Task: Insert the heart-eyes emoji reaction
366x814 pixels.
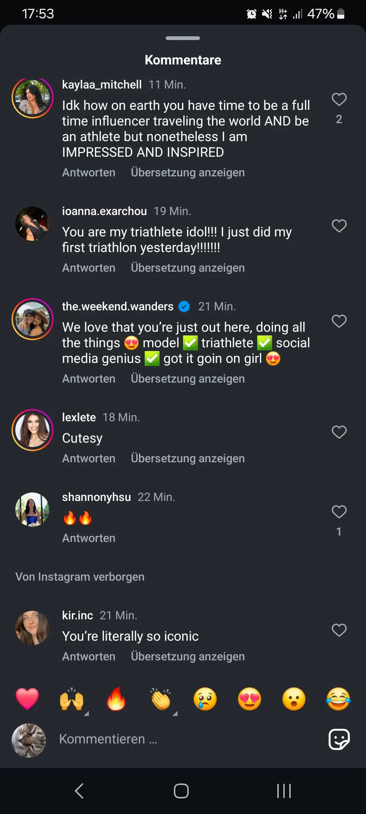Action: coord(249,699)
